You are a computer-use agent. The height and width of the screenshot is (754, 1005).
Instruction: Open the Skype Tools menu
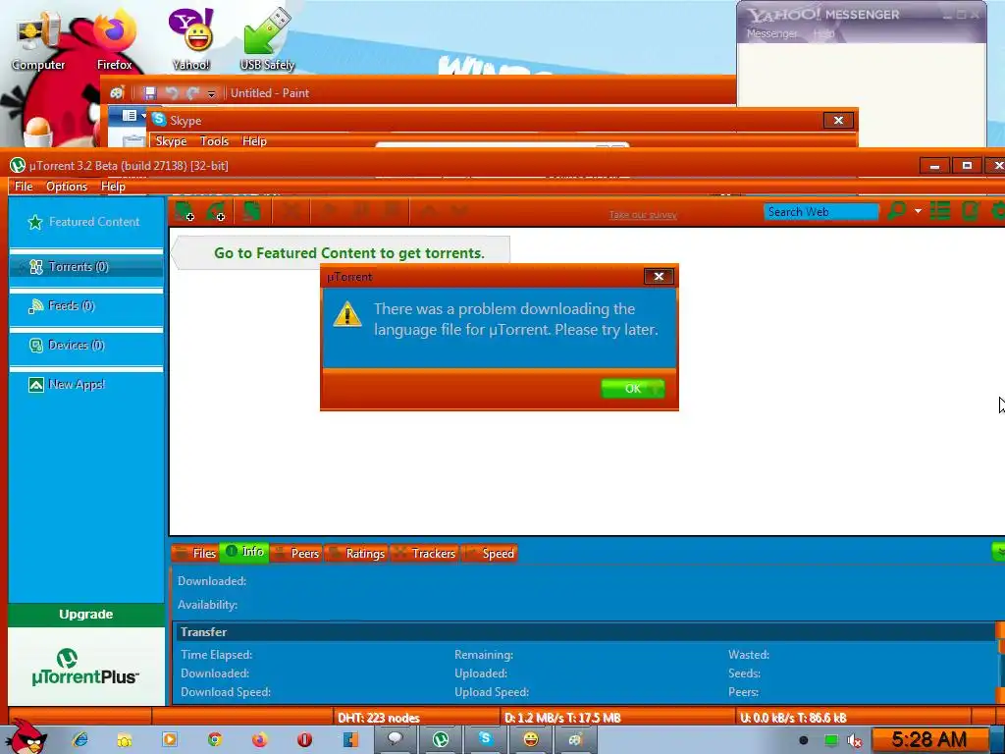(214, 141)
